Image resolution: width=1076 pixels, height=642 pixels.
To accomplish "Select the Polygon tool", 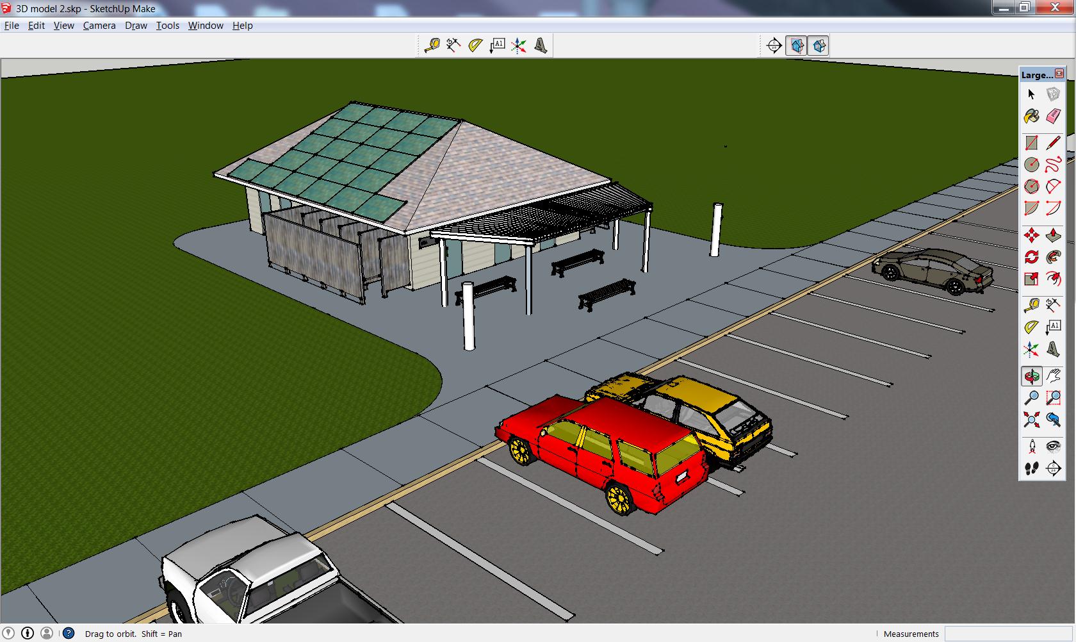I will pos(1031,186).
